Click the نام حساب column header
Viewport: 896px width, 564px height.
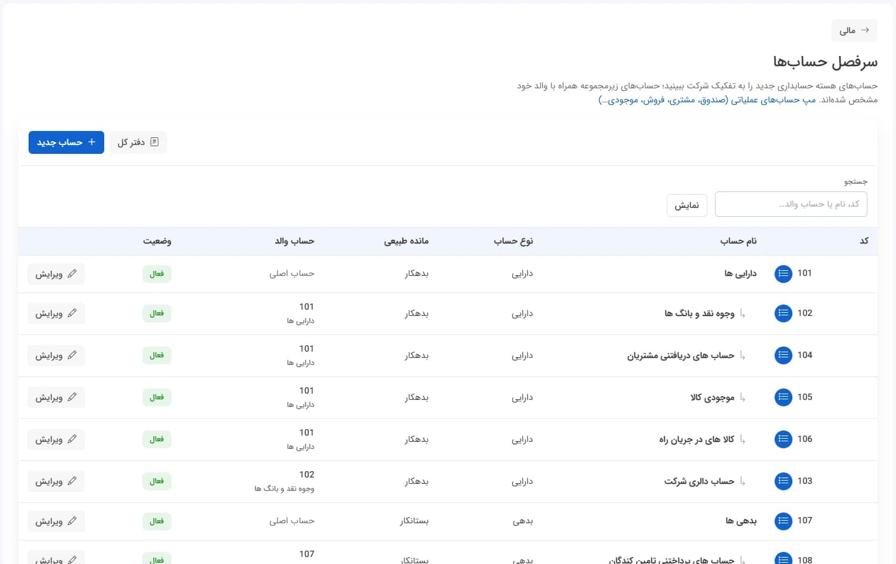coord(738,241)
